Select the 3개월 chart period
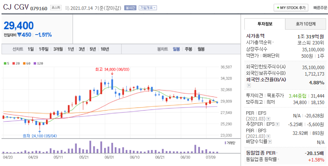The image size is (328, 166). tap(58, 49)
